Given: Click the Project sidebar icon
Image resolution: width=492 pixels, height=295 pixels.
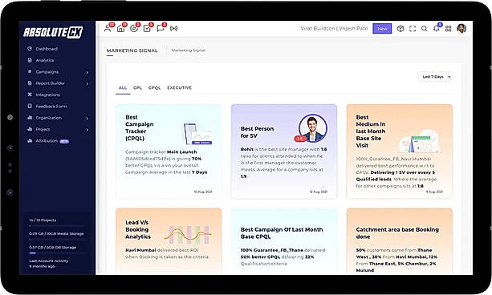Looking at the screenshot, I should (x=30, y=129).
